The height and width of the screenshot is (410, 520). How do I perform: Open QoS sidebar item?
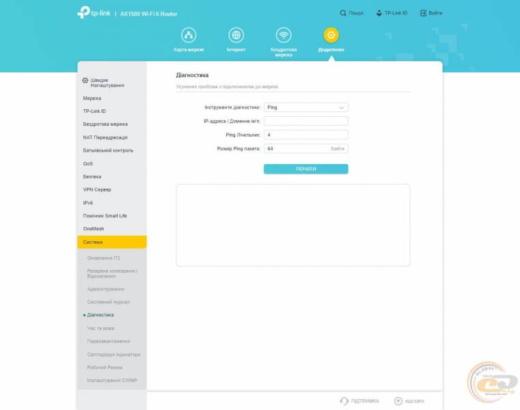pos(88,163)
